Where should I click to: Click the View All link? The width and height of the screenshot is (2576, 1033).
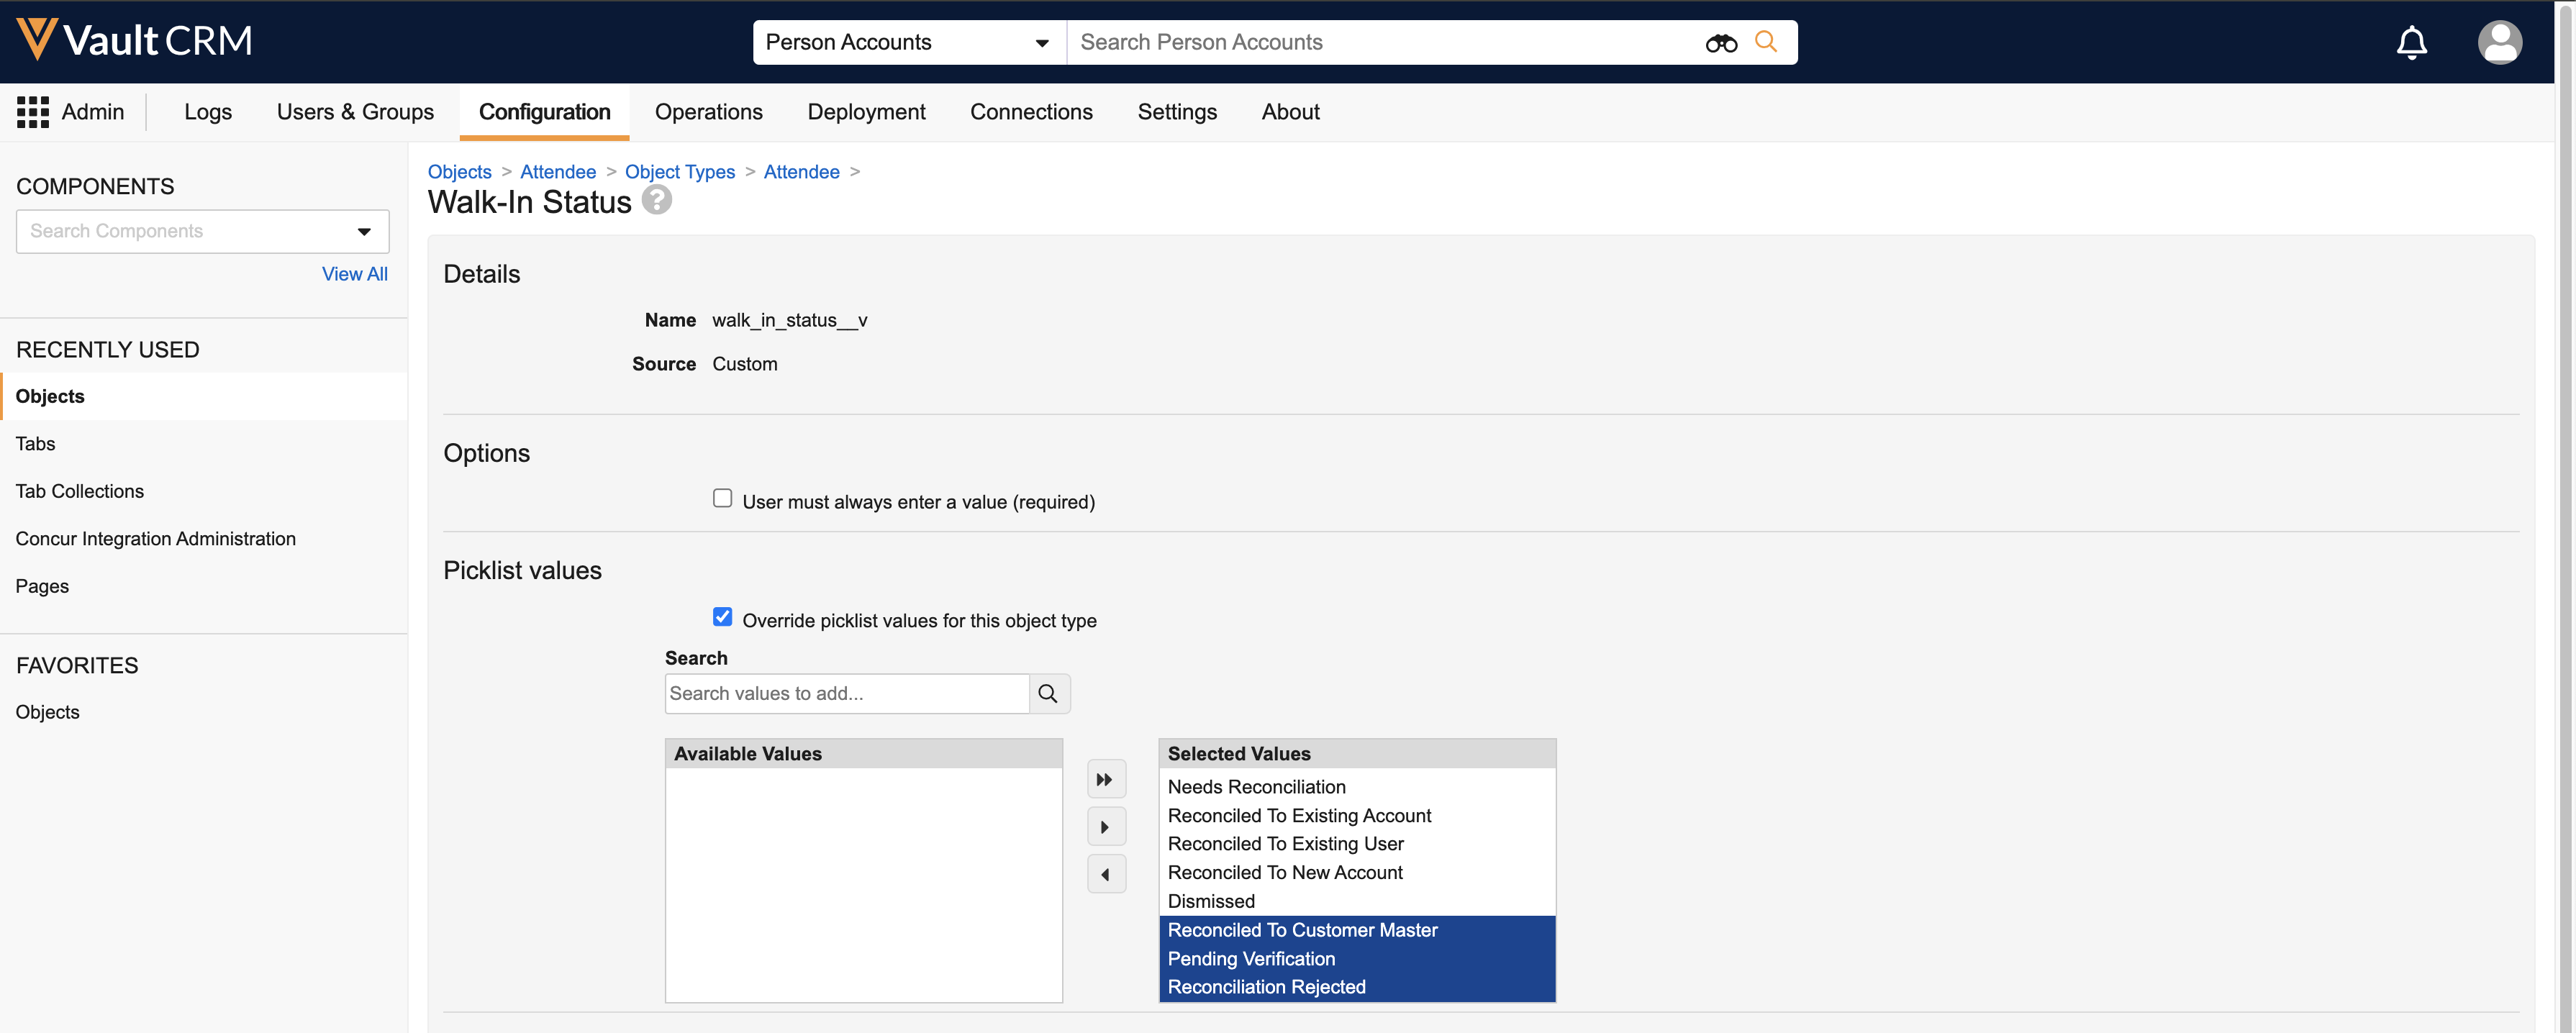coord(354,274)
